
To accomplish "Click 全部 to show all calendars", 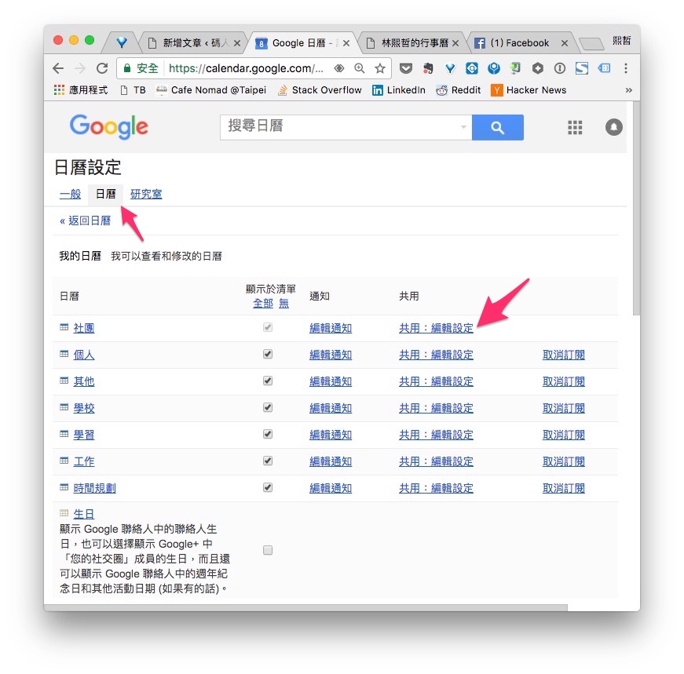I will pos(263,304).
